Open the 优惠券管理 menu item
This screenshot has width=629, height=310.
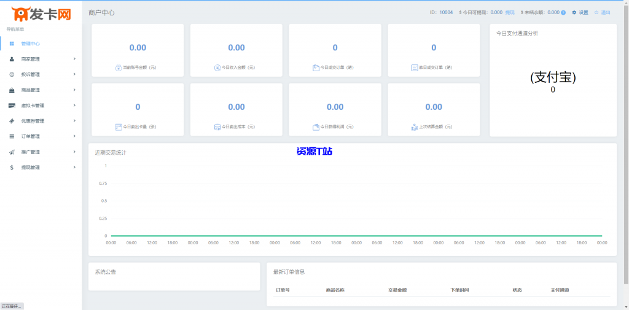33,121
